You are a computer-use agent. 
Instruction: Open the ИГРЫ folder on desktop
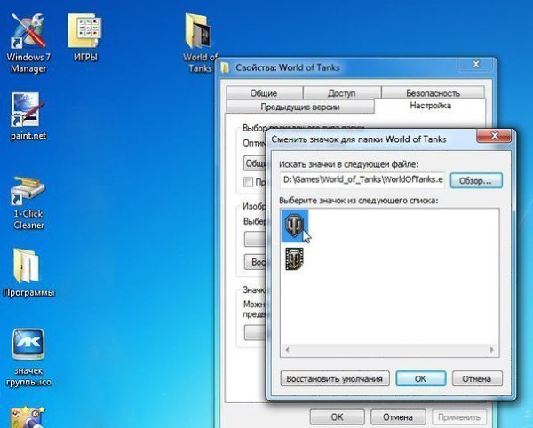click(85, 37)
